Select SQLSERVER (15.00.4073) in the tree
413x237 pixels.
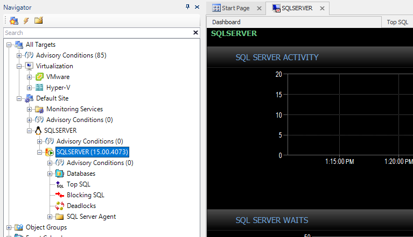[92, 152]
